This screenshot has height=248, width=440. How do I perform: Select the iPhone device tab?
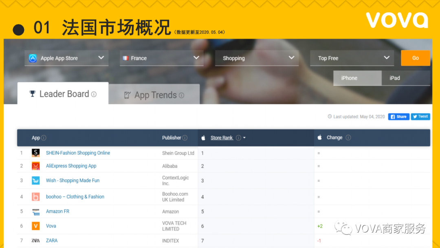pos(357,78)
